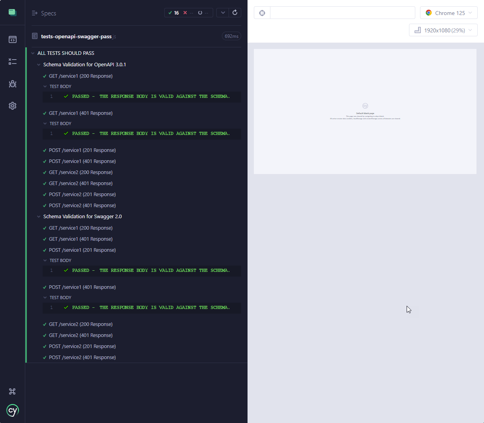Rerun all tests with refresh icon
Screen dimensions: 484x423
point(235,13)
